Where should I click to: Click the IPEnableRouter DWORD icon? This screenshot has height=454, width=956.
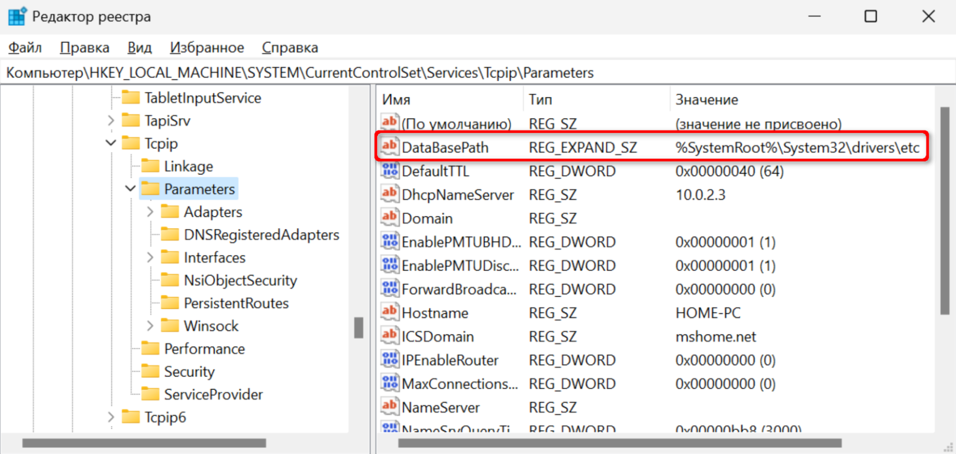point(390,359)
